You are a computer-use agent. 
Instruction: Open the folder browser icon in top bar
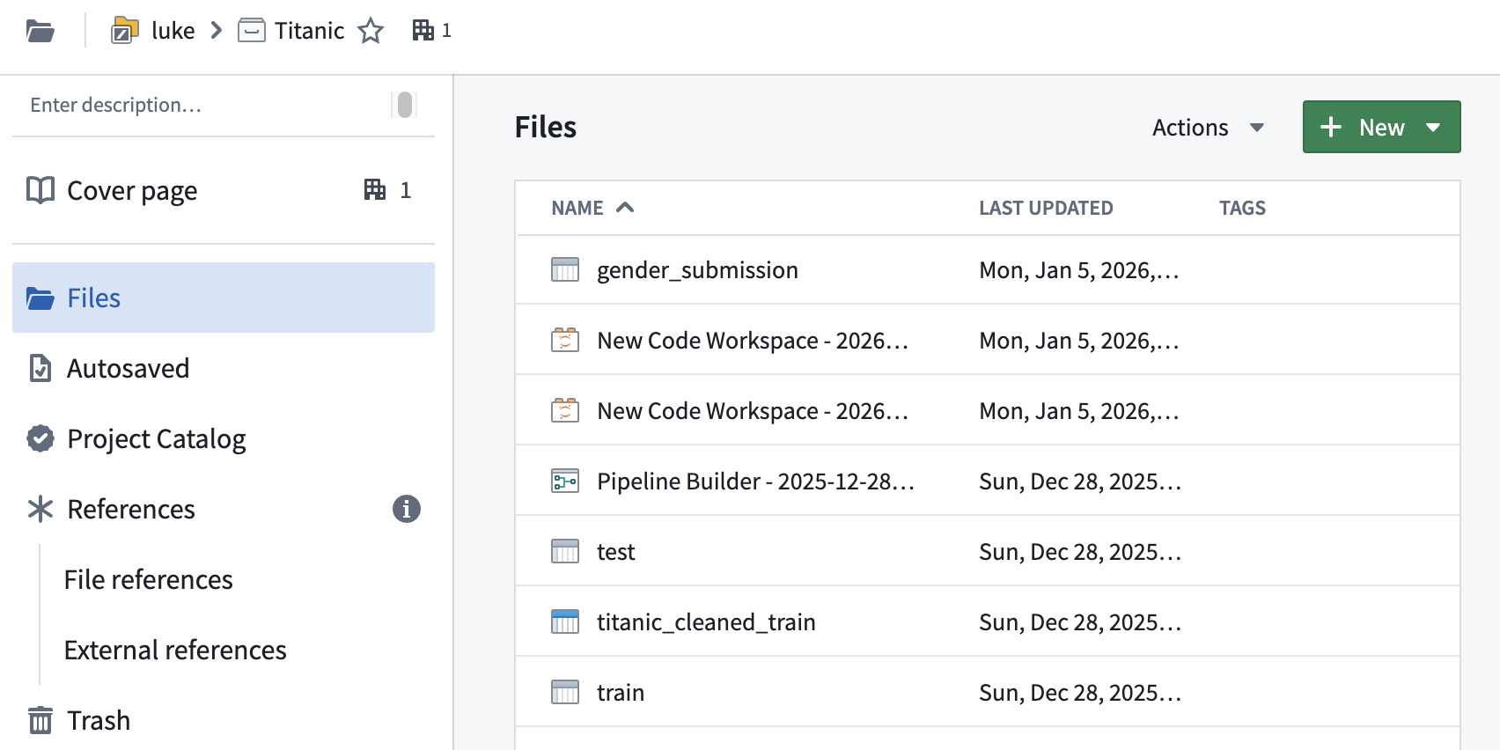click(40, 32)
